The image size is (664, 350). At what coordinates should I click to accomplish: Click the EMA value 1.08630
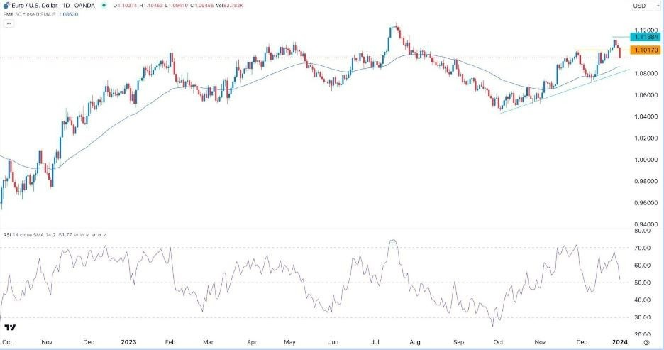click(68, 14)
